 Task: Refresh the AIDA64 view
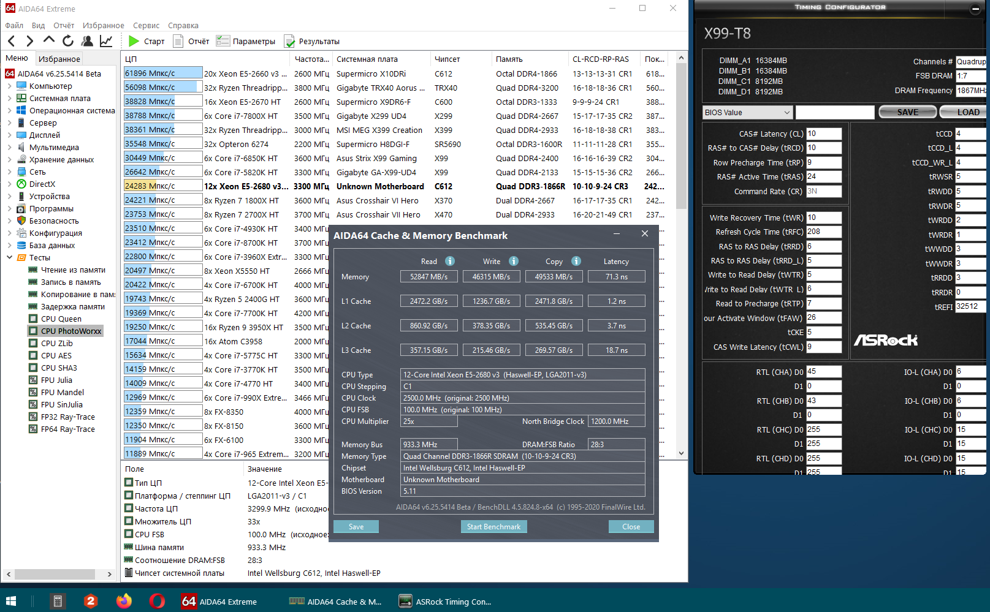[68, 41]
